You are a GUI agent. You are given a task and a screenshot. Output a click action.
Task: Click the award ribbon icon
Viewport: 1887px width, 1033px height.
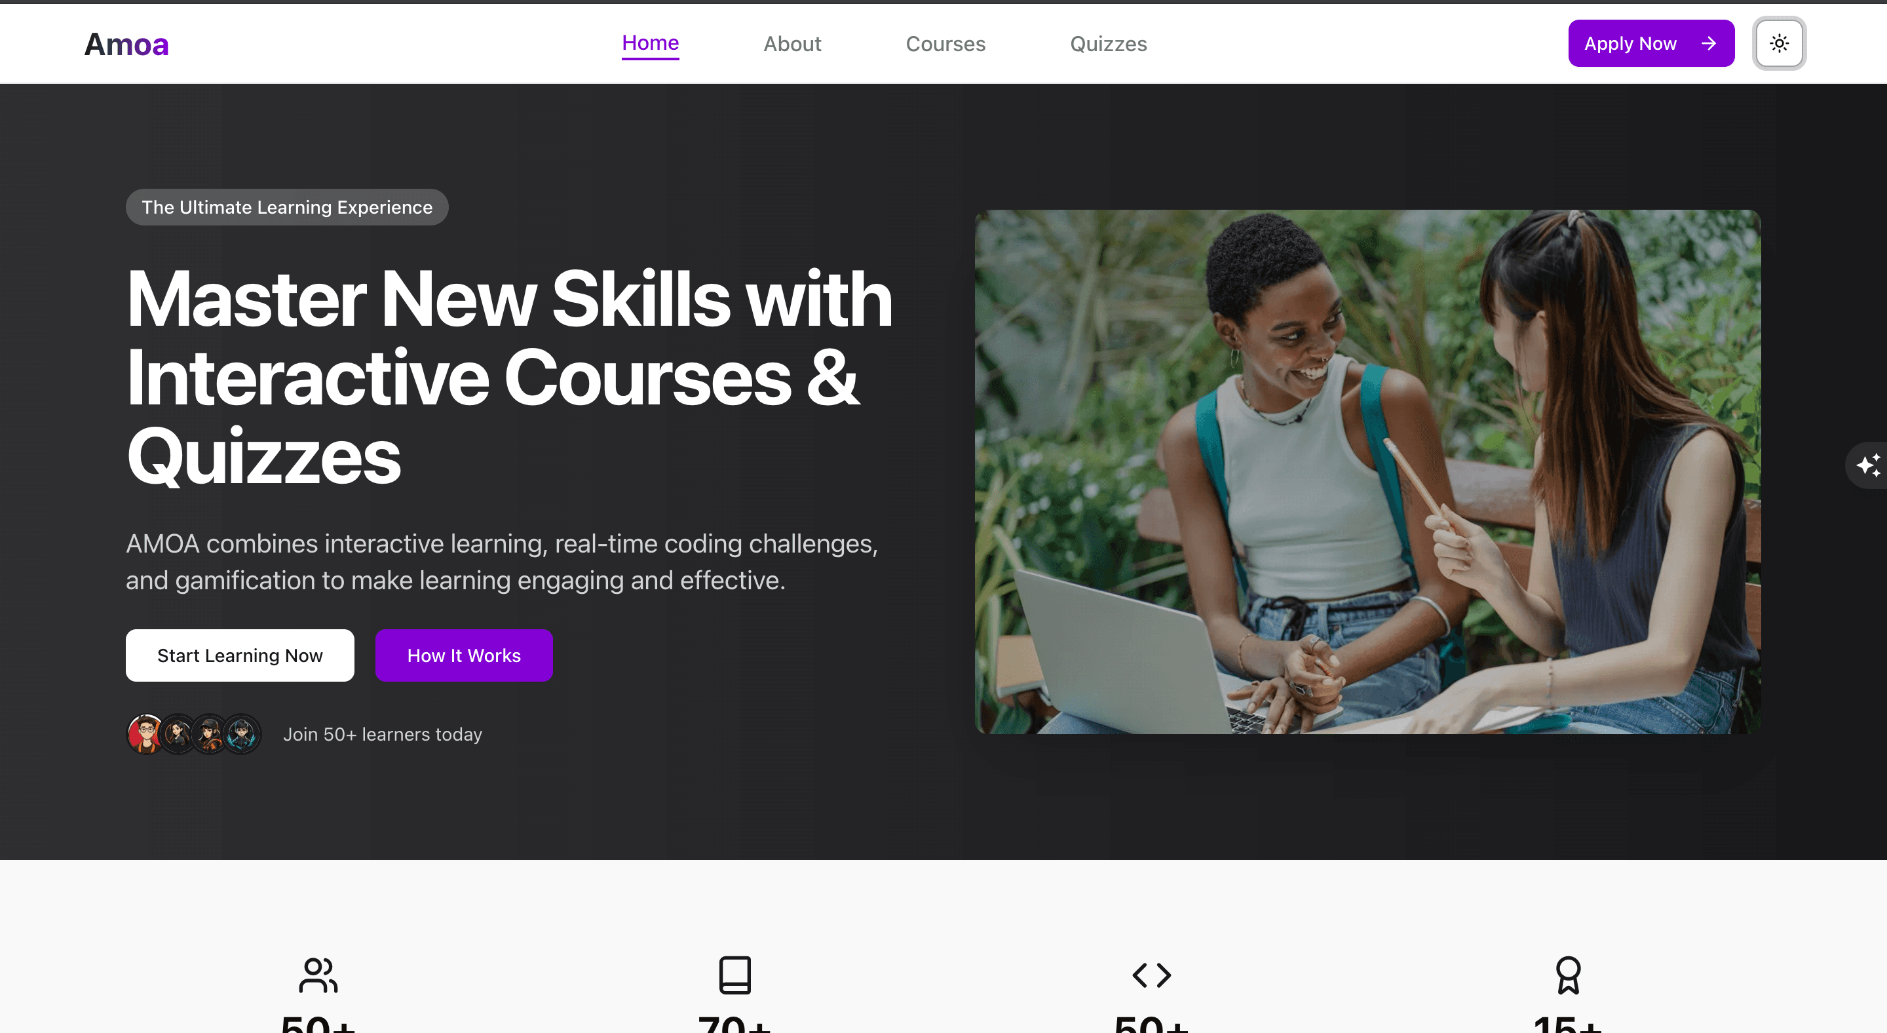(1568, 975)
